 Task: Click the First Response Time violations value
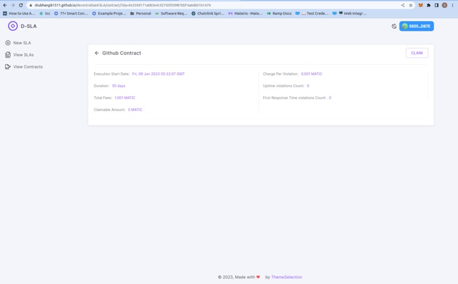click(330, 98)
